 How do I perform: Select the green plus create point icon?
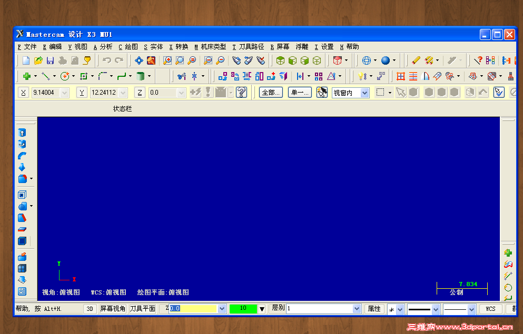27,76
